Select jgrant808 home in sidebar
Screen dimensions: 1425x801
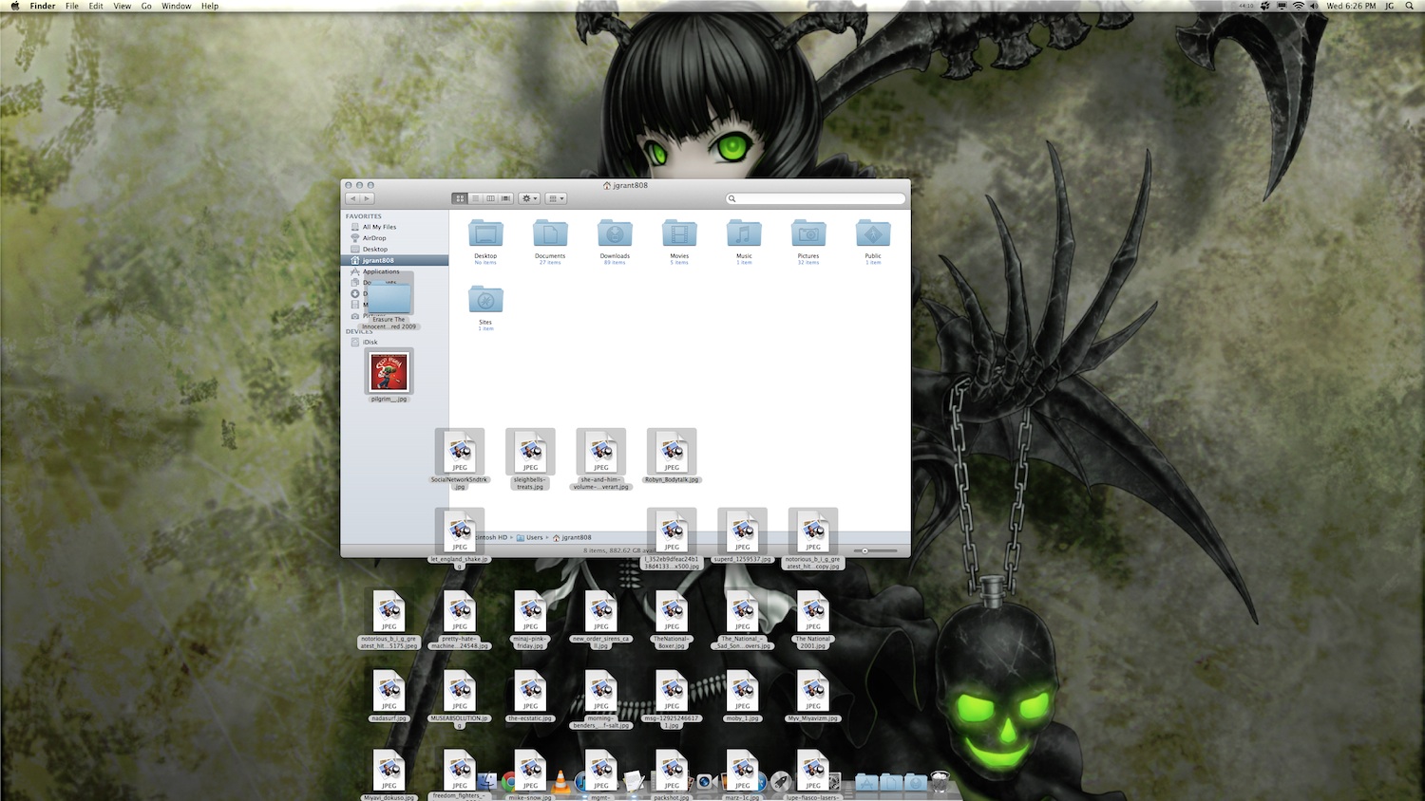coord(395,260)
